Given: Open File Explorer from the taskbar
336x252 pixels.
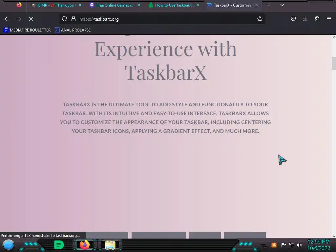Looking at the screenshot, I should pyautogui.click(x=110, y=245).
